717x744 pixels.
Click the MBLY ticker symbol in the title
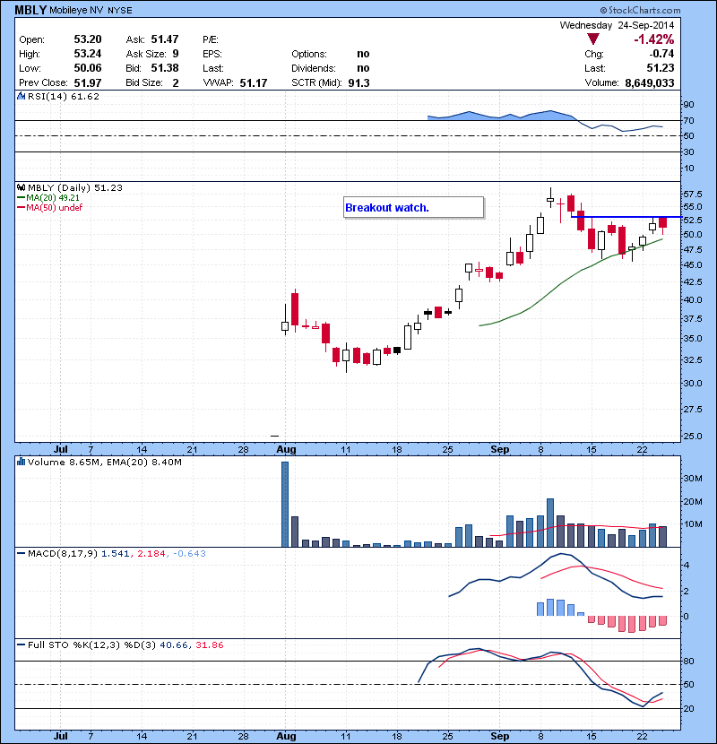click(30, 10)
